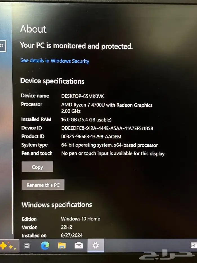This screenshot has height=263, width=197.
Task: Click the sparkle icon in taskbar search
Action: [8, 246]
